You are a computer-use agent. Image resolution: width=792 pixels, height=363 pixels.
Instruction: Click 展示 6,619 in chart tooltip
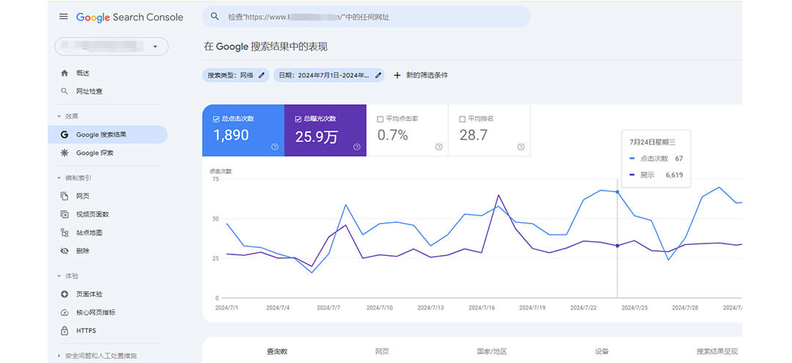[x=656, y=175]
